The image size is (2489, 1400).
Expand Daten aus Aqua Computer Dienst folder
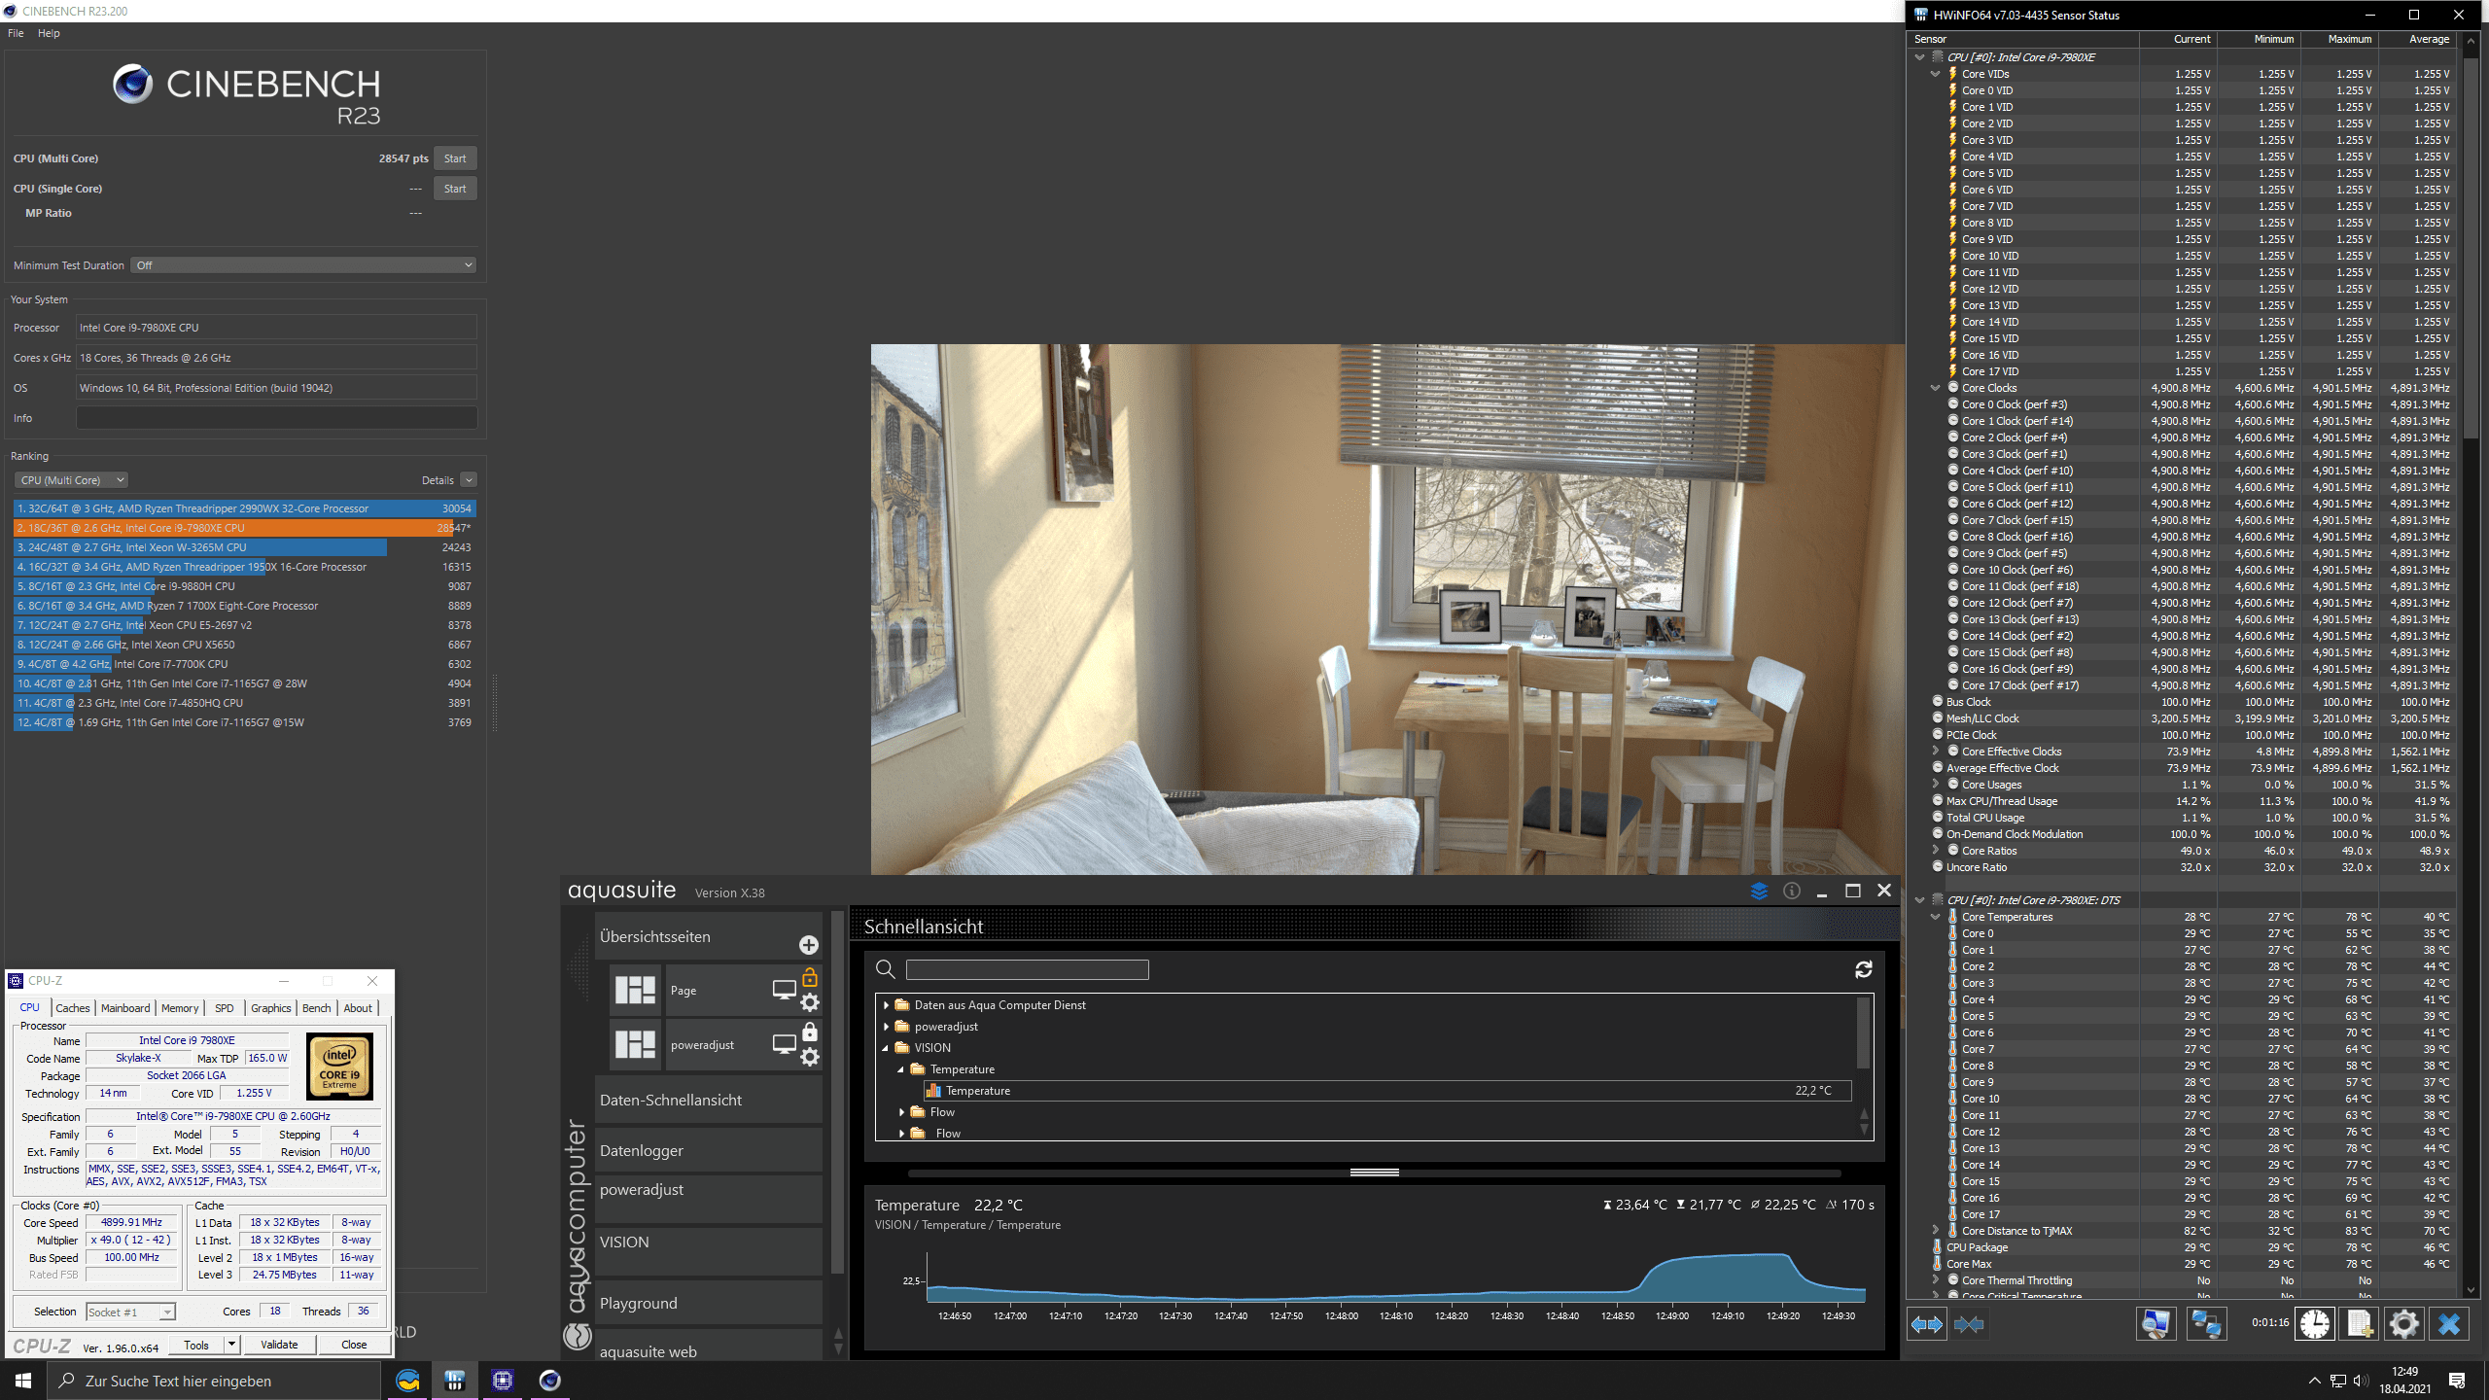click(x=886, y=1005)
